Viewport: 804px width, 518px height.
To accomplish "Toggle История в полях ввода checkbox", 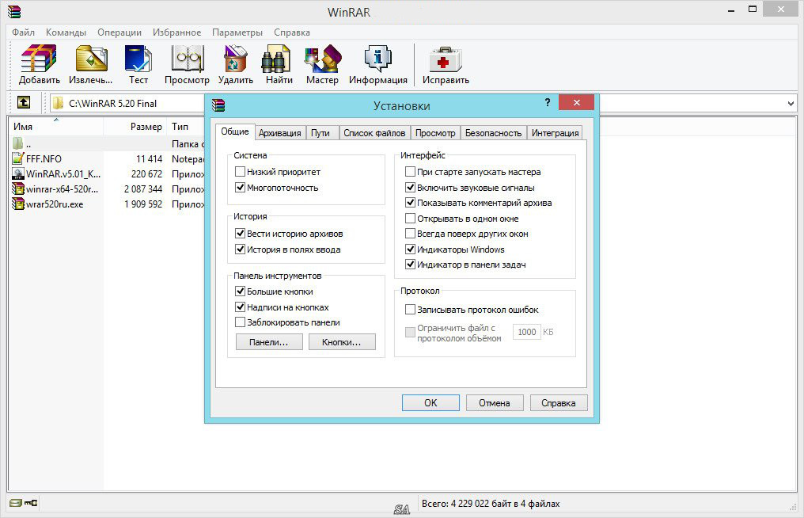I will [240, 249].
